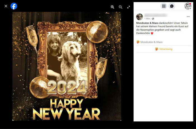Image resolution: width=196 pixels, height=129 pixels.
Task: Enter fullscreen mode for the photo
Action: [129, 7]
